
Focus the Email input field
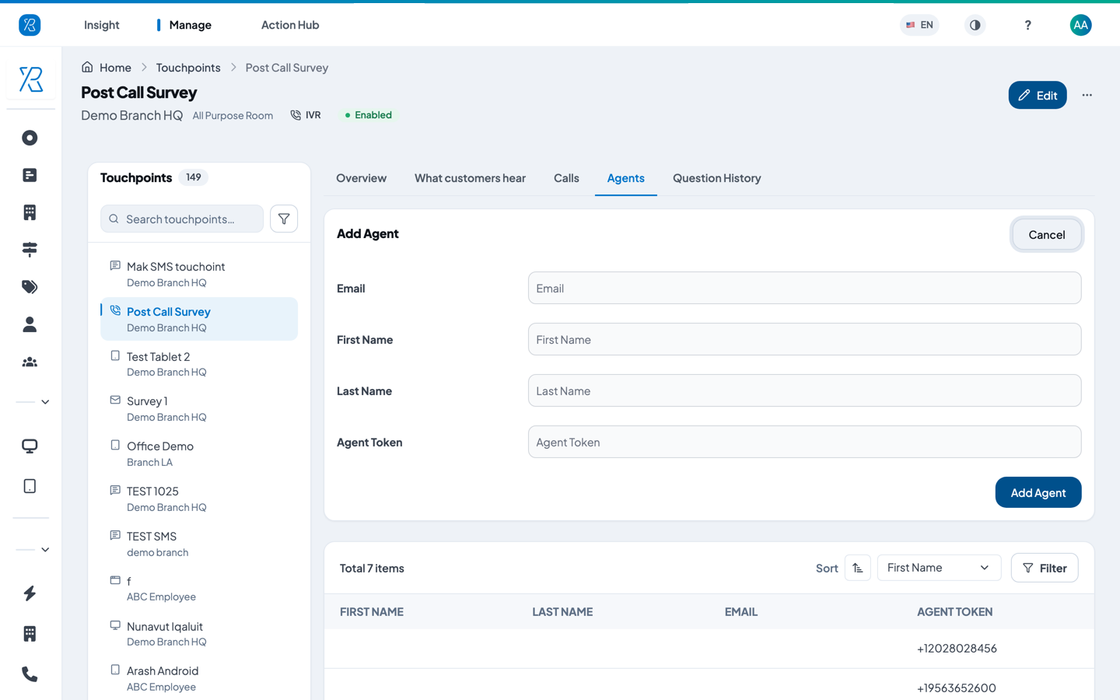click(804, 288)
